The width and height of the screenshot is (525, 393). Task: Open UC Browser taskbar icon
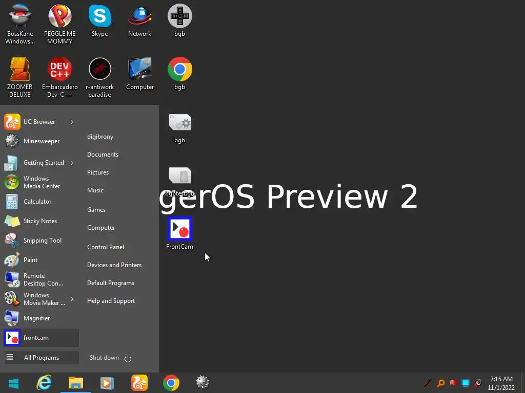click(x=139, y=383)
